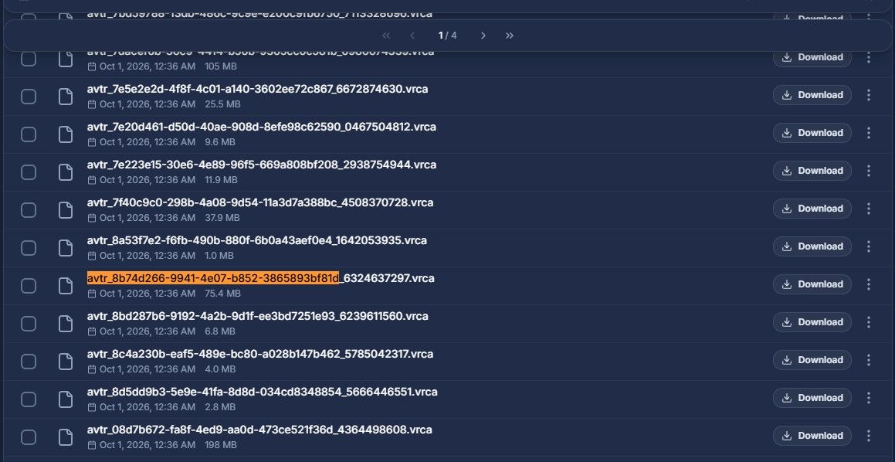Click the "75.4 MB" size label

coord(222,294)
